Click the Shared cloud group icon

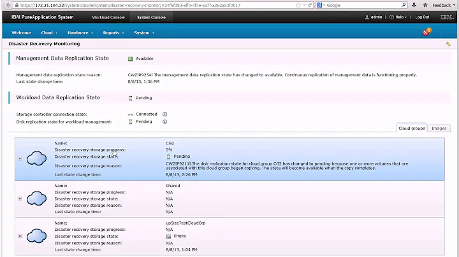coord(36,198)
